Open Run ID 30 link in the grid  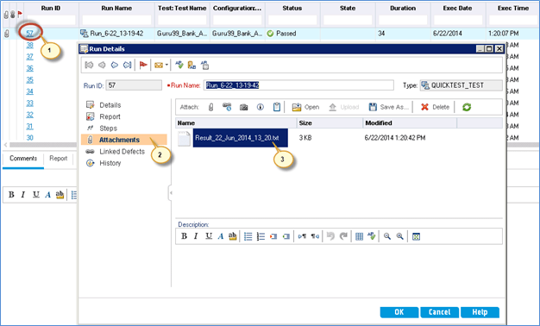point(30,138)
